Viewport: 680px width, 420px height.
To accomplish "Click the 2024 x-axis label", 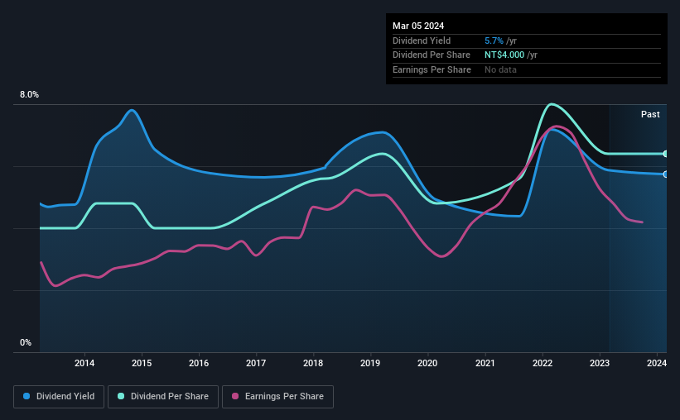I will (x=657, y=363).
